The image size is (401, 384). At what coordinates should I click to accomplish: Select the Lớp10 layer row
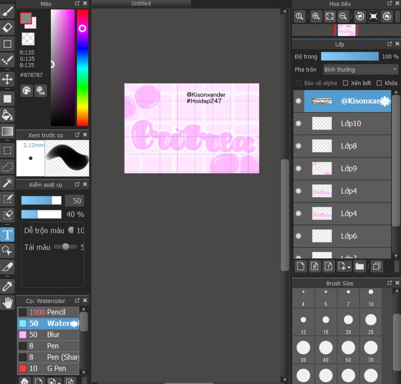(342, 123)
